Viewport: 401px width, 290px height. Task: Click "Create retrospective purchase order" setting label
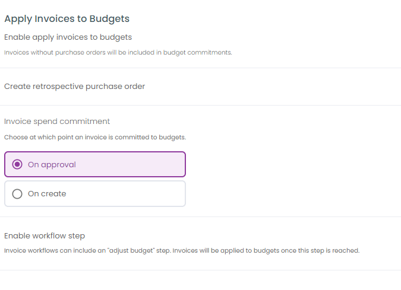point(75,86)
